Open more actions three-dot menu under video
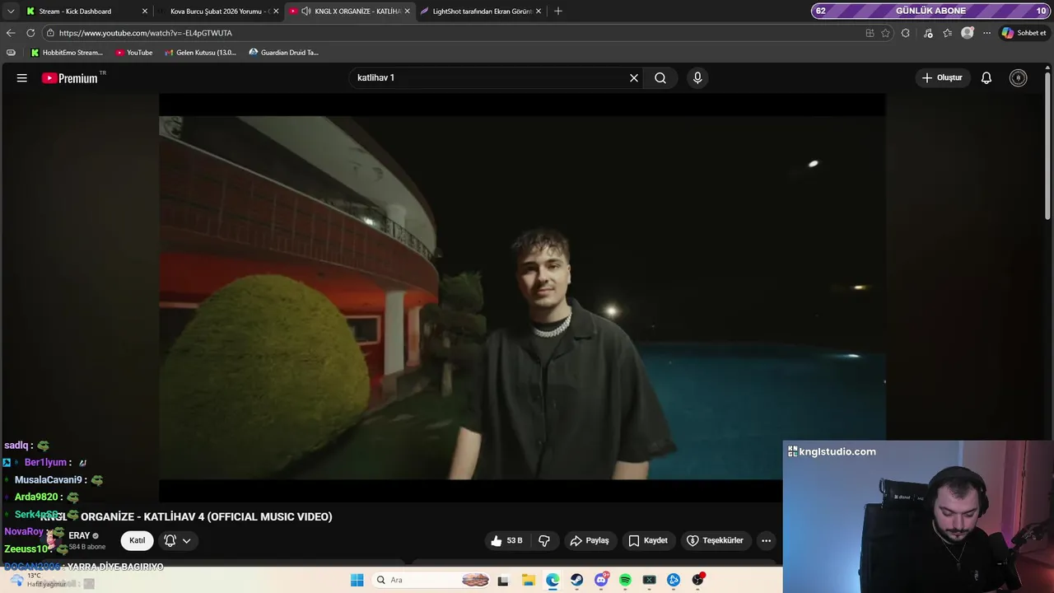 point(766,541)
